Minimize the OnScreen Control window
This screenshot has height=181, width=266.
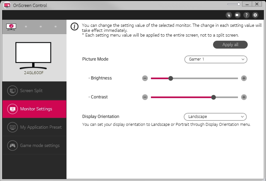click(247, 4)
